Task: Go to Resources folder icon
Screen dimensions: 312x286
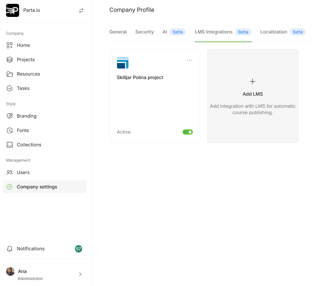Action: [10, 74]
